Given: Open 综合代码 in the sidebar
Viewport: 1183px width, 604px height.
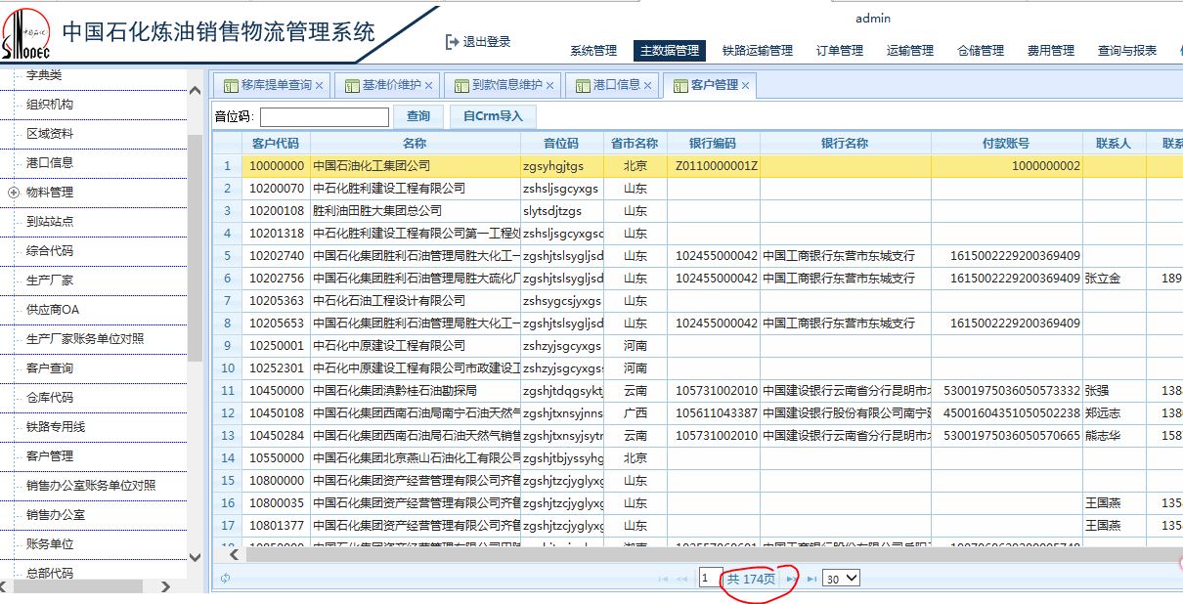Looking at the screenshot, I should click(x=50, y=251).
